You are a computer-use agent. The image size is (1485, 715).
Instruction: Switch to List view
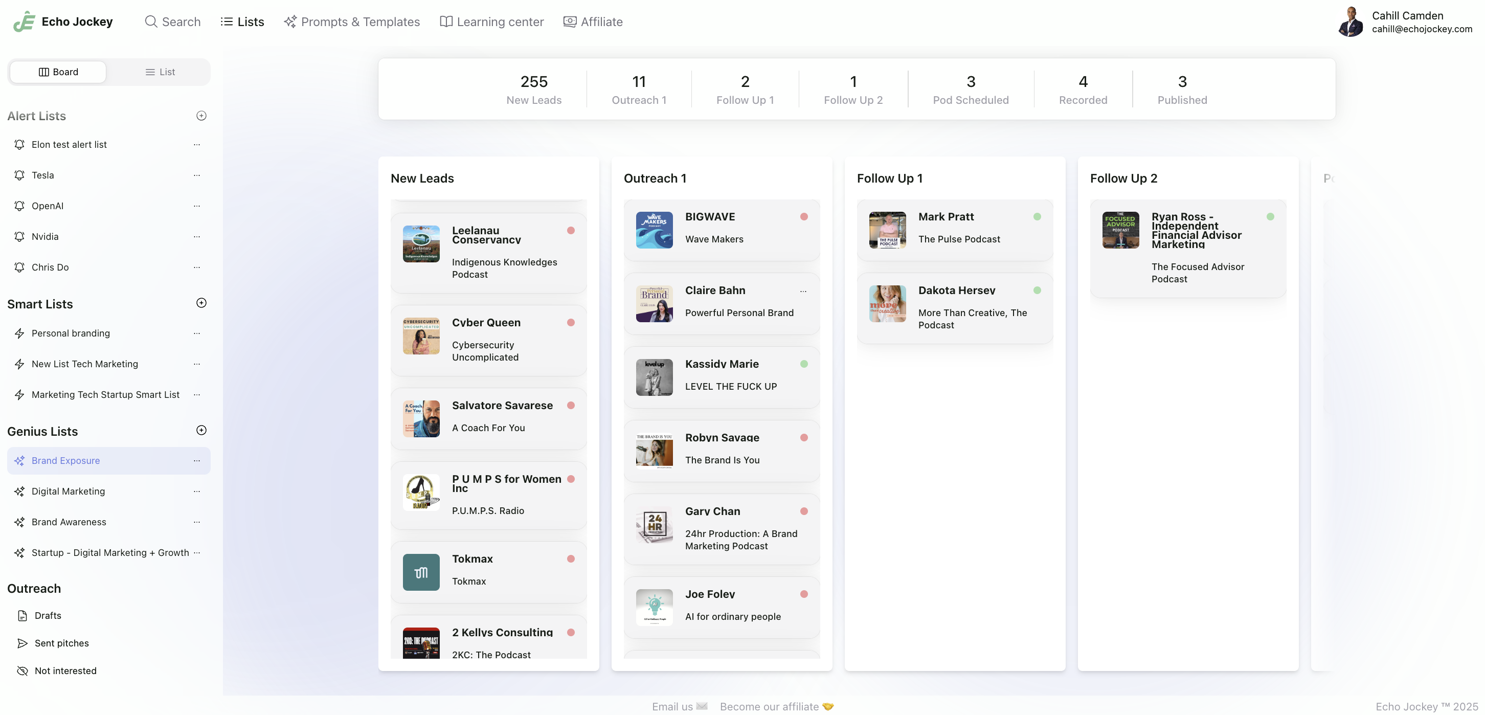160,72
